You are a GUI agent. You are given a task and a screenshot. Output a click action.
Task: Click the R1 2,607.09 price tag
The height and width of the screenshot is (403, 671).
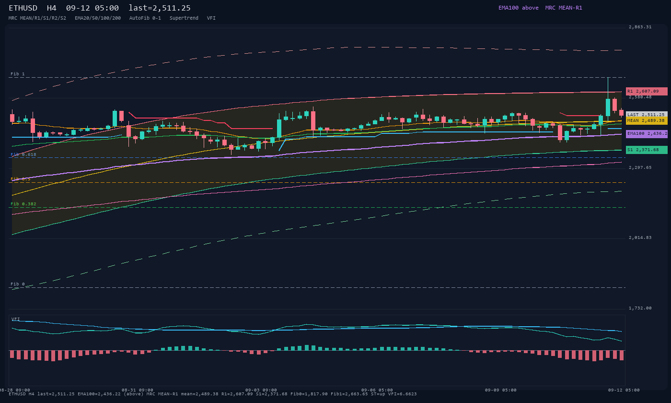647,91
